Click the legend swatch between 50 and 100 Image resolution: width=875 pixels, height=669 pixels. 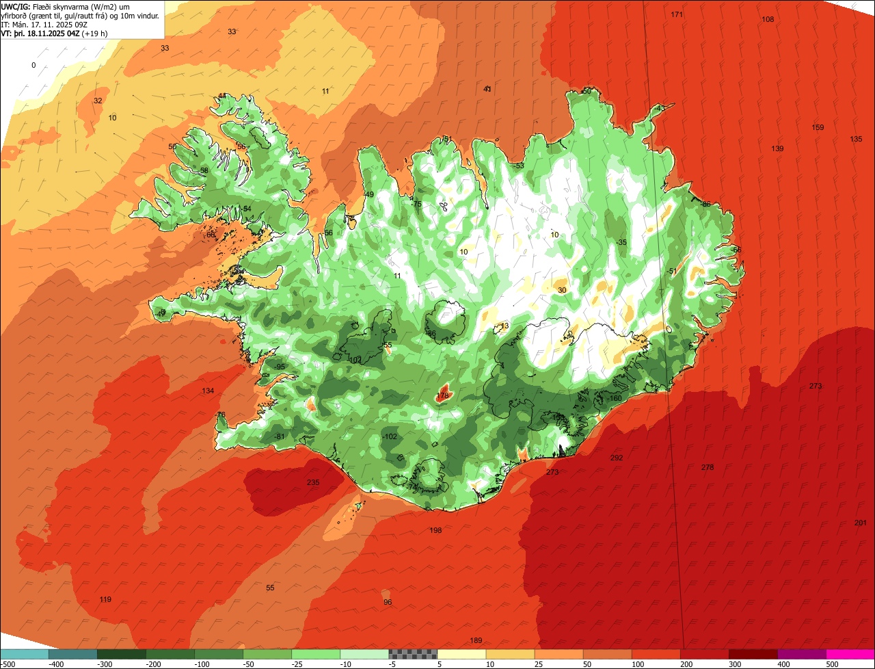click(x=608, y=654)
